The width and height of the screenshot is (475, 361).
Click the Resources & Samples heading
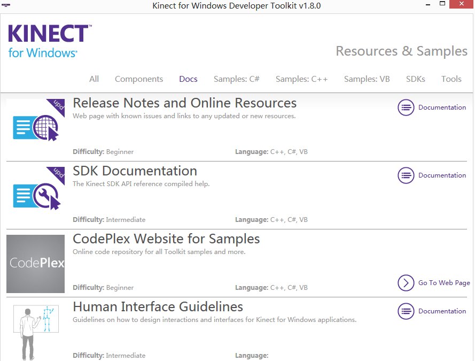click(x=401, y=51)
